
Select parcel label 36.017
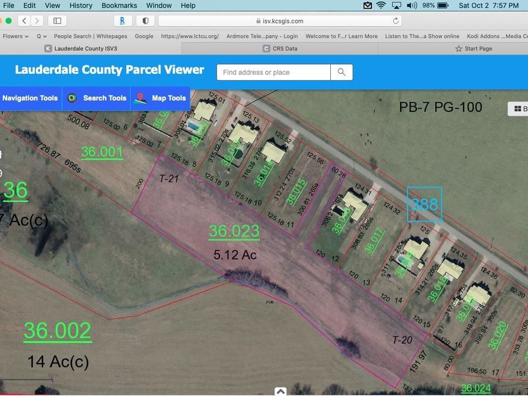[x=374, y=241]
